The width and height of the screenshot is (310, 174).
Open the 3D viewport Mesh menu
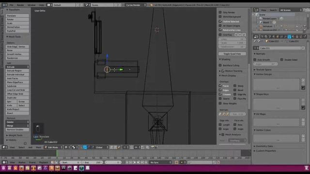point(38,147)
